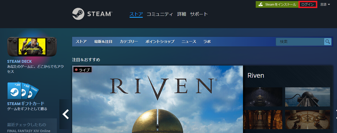Click the 注目&おすすめ section heading
Screen dimensions: 337x133
click(86, 59)
